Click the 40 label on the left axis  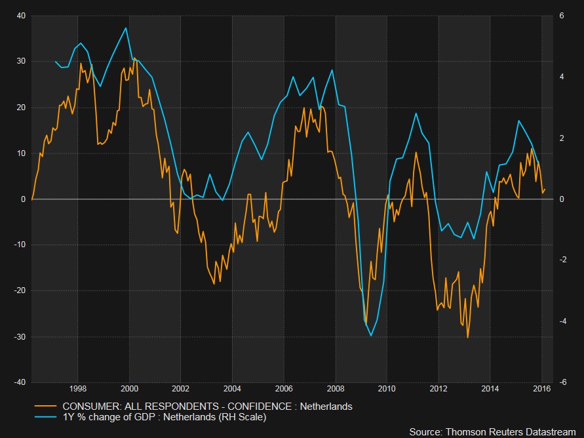point(20,15)
